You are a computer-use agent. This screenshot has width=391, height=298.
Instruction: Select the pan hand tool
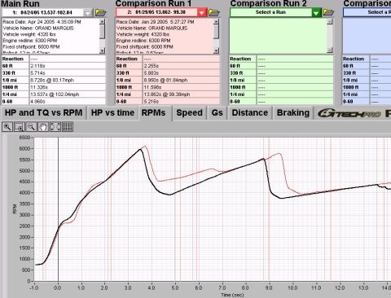click(x=43, y=127)
